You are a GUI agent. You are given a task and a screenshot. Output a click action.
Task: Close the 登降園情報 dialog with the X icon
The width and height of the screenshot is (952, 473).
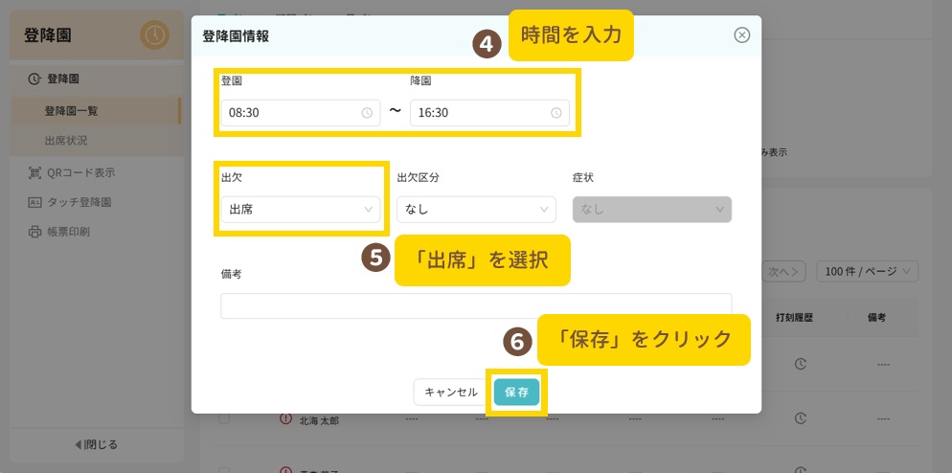(x=741, y=35)
